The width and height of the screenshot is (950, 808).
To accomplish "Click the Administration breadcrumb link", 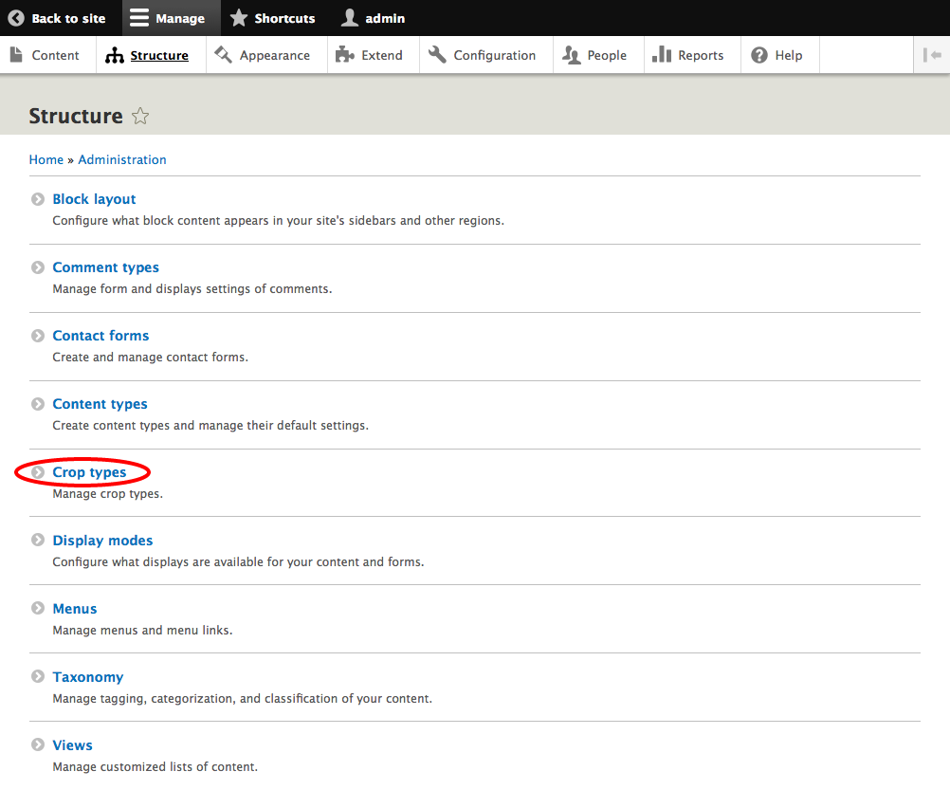I will (x=122, y=159).
